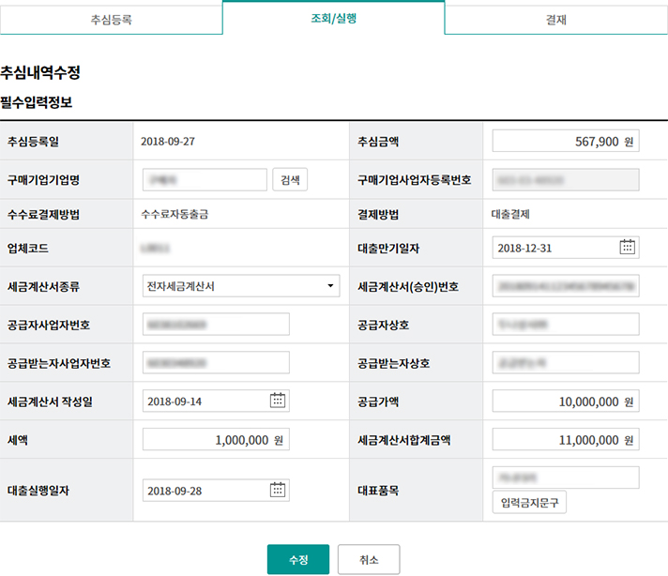Click the 취소 cancel button
Viewport: 668px width, 576px height.
tap(369, 559)
